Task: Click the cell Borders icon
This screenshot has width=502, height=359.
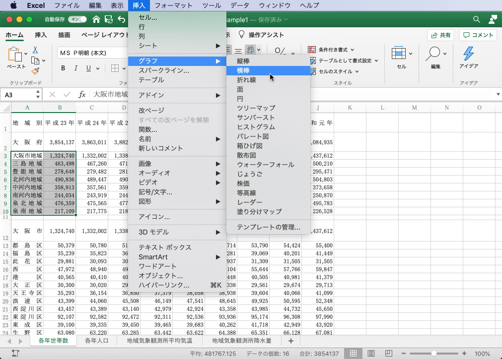Action: click(x=115, y=68)
